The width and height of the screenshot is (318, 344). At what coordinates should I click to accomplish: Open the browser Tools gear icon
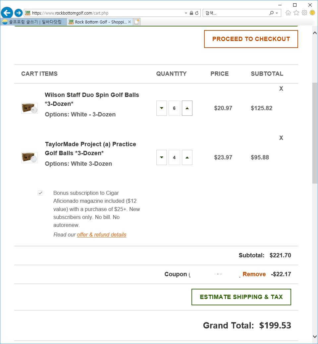304,13
